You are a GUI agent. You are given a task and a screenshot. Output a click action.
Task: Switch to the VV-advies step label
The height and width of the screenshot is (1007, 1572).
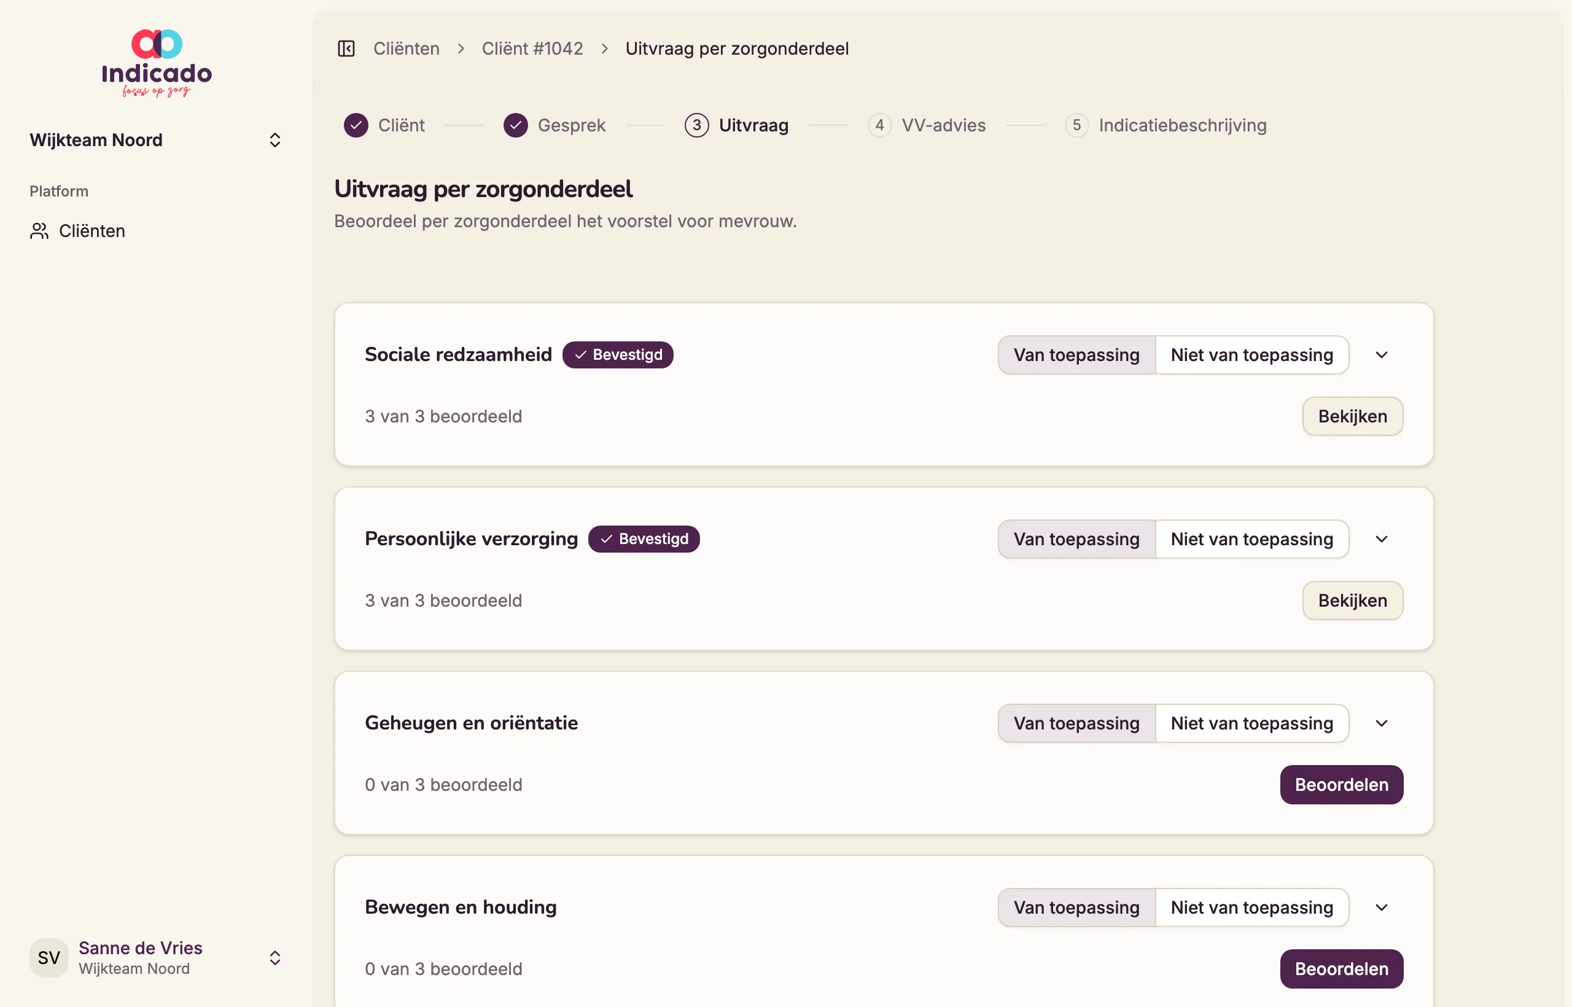[x=944, y=125]
